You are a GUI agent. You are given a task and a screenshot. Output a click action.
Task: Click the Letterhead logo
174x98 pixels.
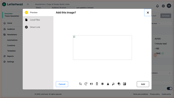(x=12, y=4)
